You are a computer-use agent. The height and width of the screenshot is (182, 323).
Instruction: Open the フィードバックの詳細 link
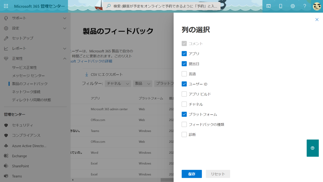[x=92, y=61]
